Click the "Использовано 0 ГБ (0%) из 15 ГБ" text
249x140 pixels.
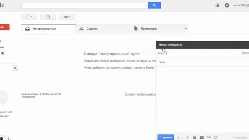click(41, 94)
